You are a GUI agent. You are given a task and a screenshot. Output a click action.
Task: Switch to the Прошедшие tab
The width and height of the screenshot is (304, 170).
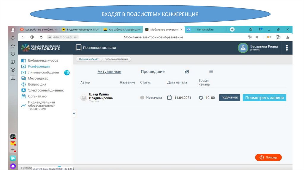click(x=153, y=72)
